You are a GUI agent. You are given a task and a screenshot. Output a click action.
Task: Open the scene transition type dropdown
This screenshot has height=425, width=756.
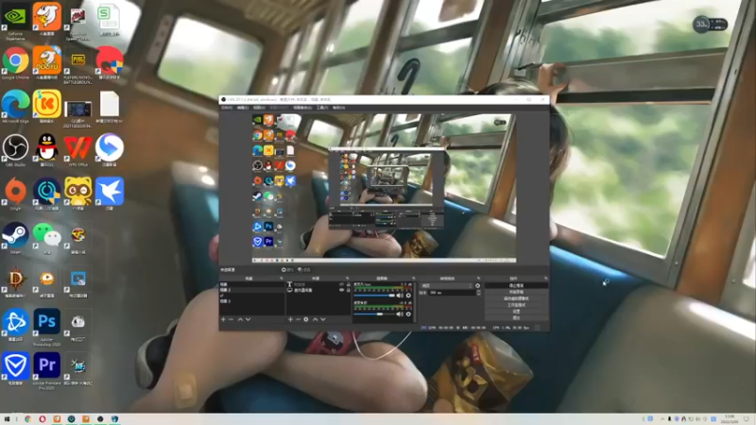coord(447,286)
